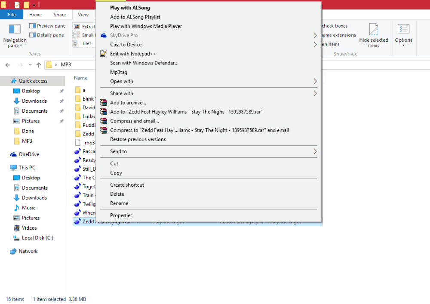Select Documents under This PC
This screenshot has height=304, width=430.
[35, 188]
